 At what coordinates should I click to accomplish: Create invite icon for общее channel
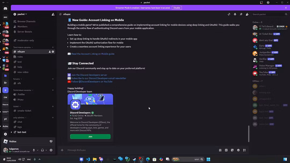coord(50,52)
